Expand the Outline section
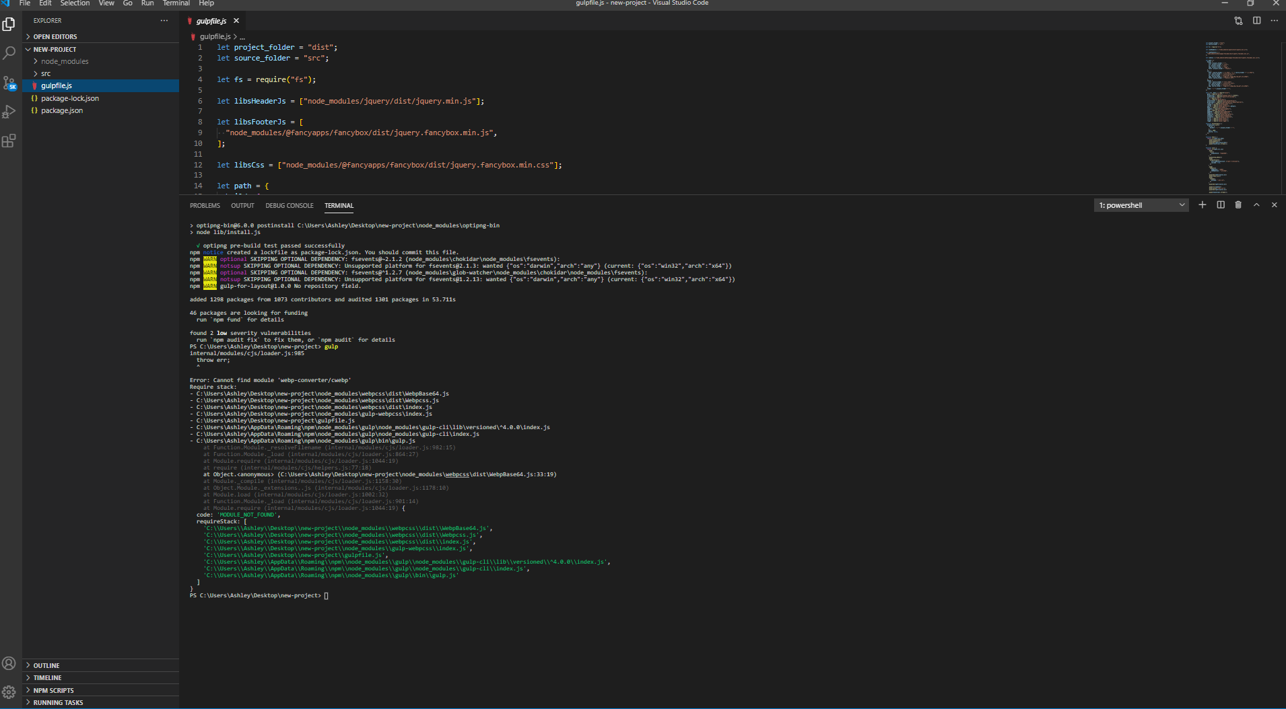The height and width of the screenshot is (709, 1286). point(101,665)
